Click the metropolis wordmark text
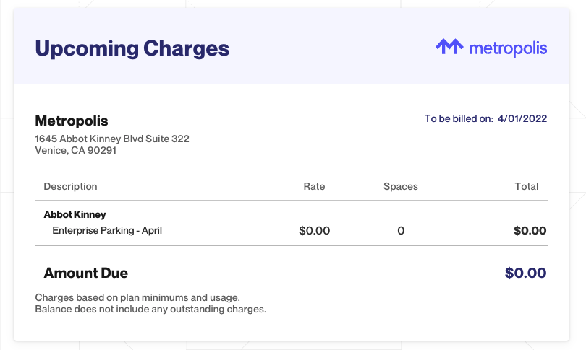 click(x=509, y=49)
